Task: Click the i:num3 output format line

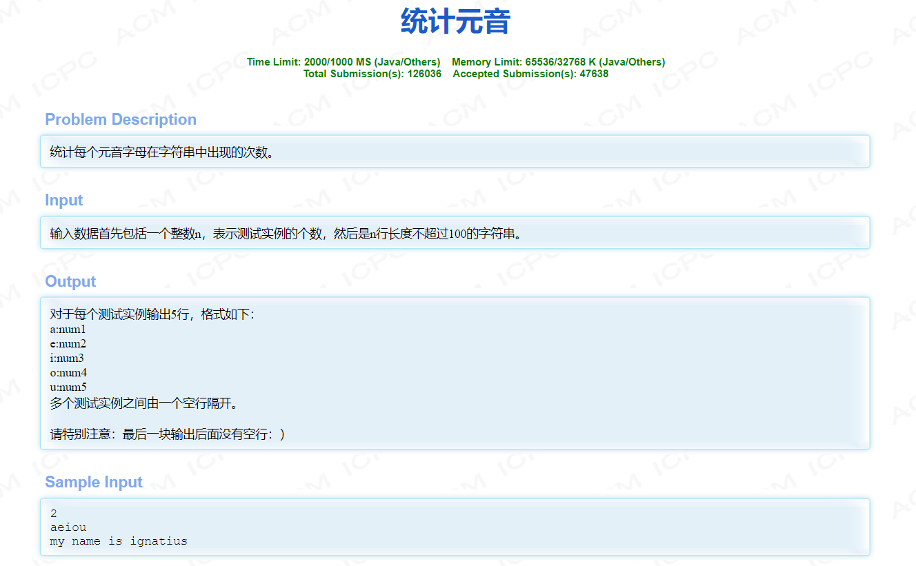Action: click(x=67, y=358)
